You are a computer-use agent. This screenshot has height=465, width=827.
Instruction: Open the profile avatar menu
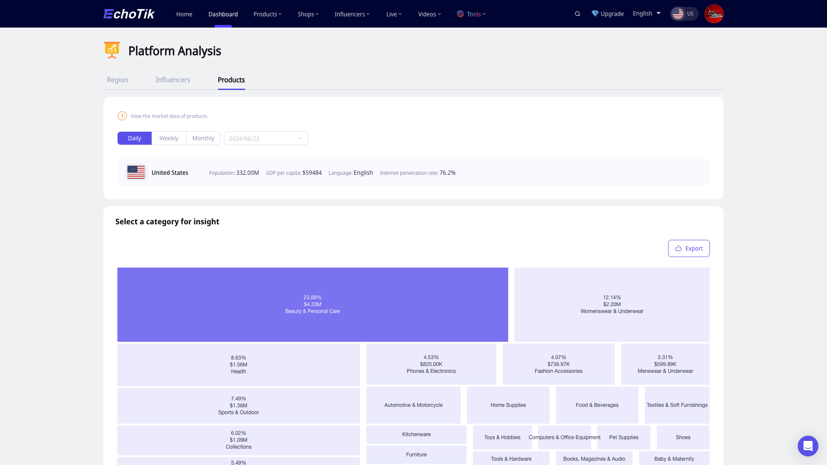click(x=714, y=13)
